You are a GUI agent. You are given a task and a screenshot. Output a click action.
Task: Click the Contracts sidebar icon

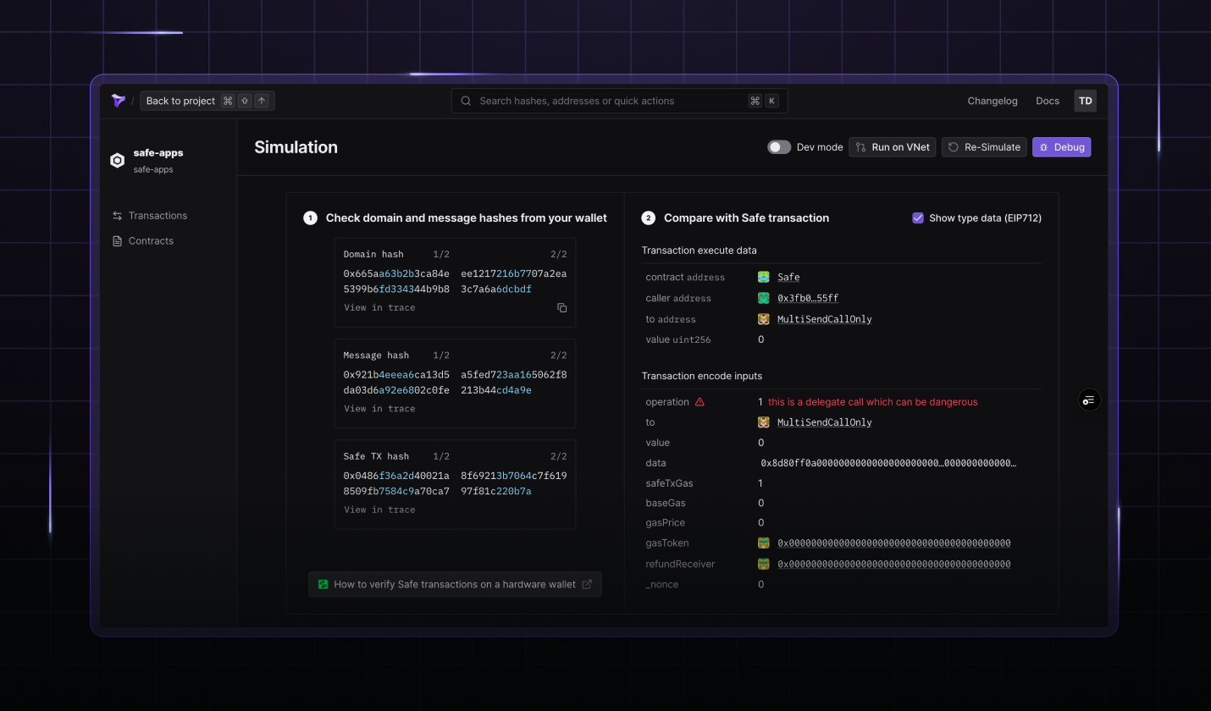[117, 240]
